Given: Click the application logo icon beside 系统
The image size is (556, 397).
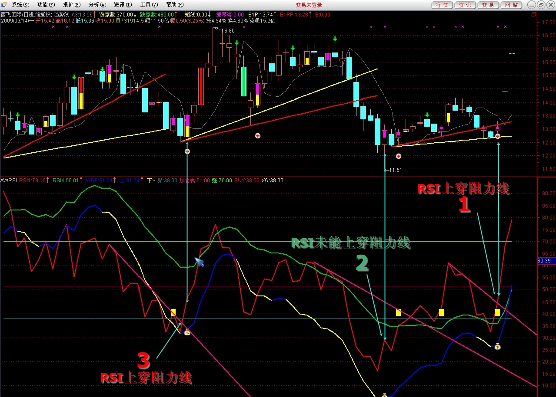Looking at the screenshot, I should coord(5,5).
